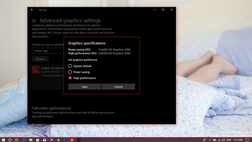252x142 pixels.
Task: Minimize the Settings window
Action: pos(154,10)
